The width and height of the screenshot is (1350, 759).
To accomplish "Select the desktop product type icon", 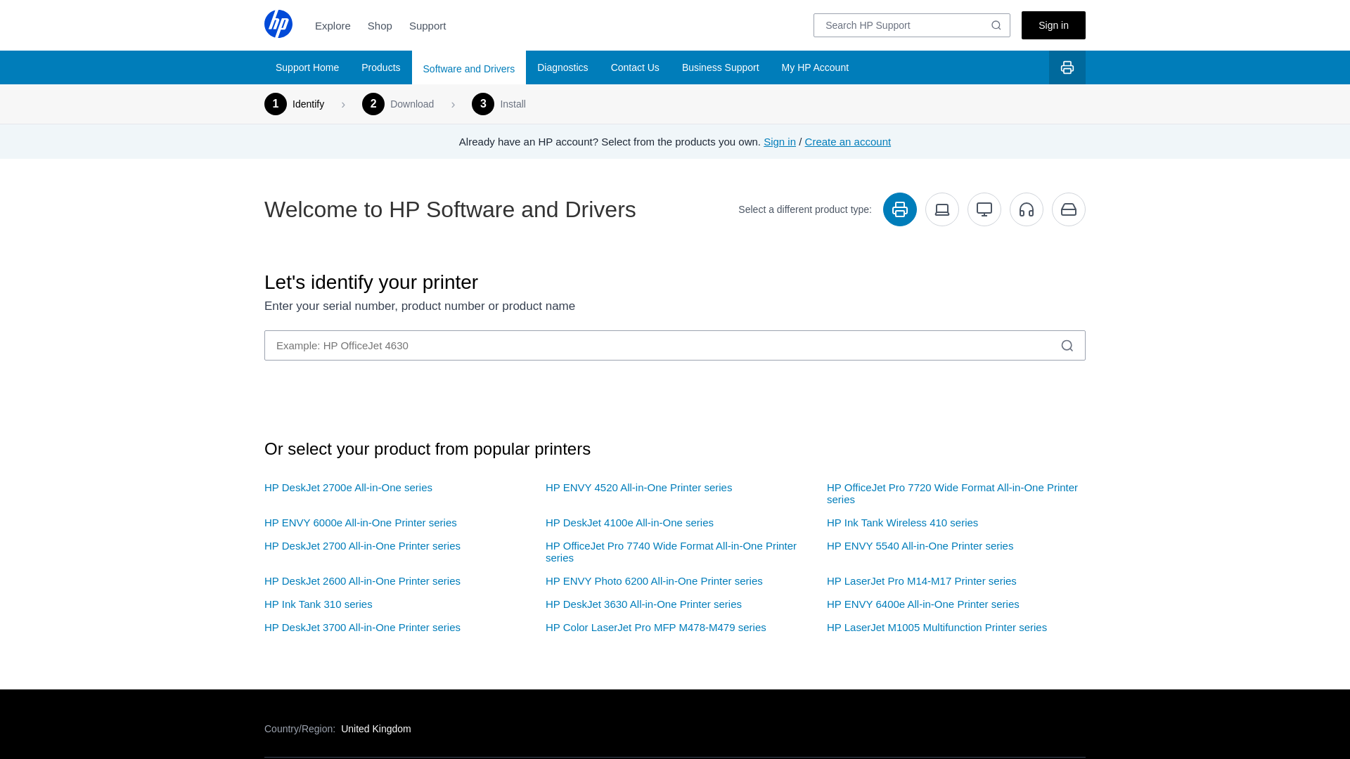I will pyautogui.click(x=984, y=209).
